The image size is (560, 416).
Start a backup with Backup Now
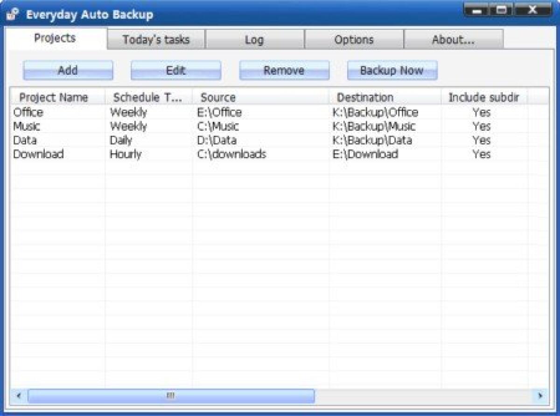(392, 70)
